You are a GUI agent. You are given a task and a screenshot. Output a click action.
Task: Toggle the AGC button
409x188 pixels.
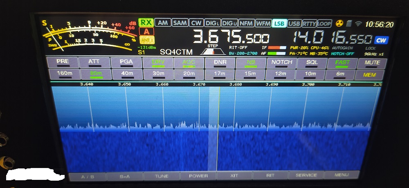coord(189,62)
